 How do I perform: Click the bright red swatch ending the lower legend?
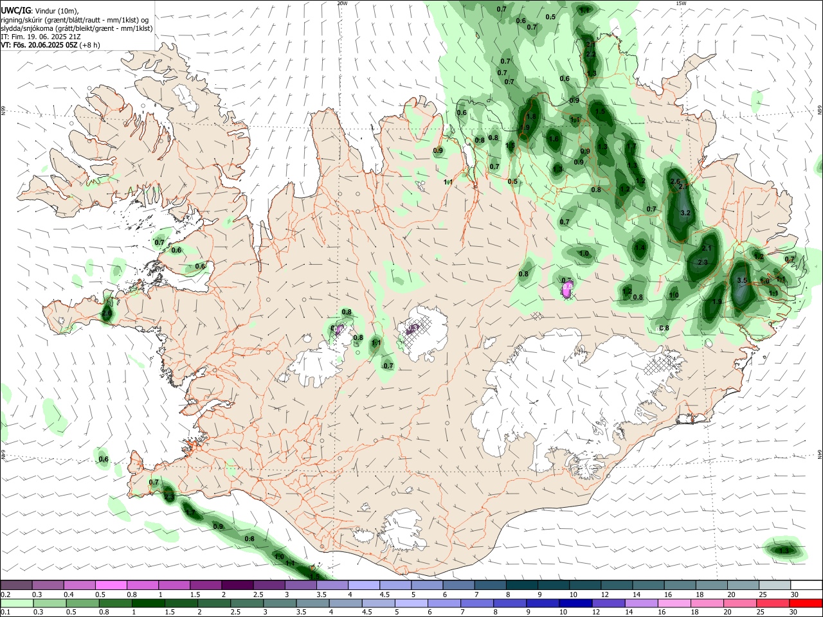806,603
